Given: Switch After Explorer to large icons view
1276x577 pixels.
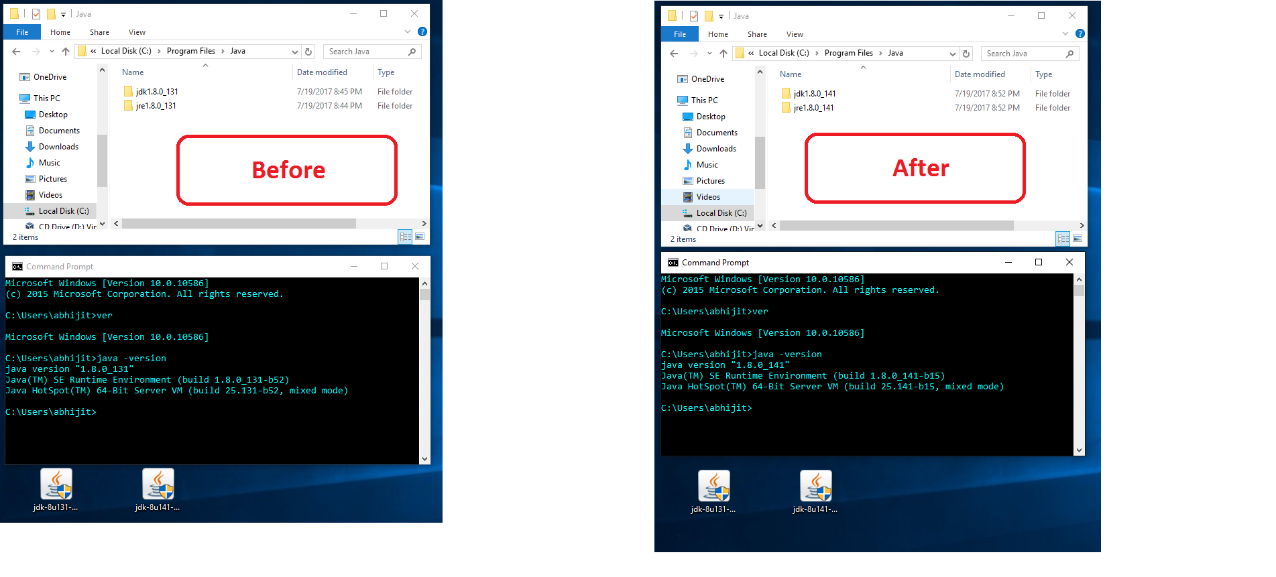Looking at the screenshot, I should tap(1078, 239).
